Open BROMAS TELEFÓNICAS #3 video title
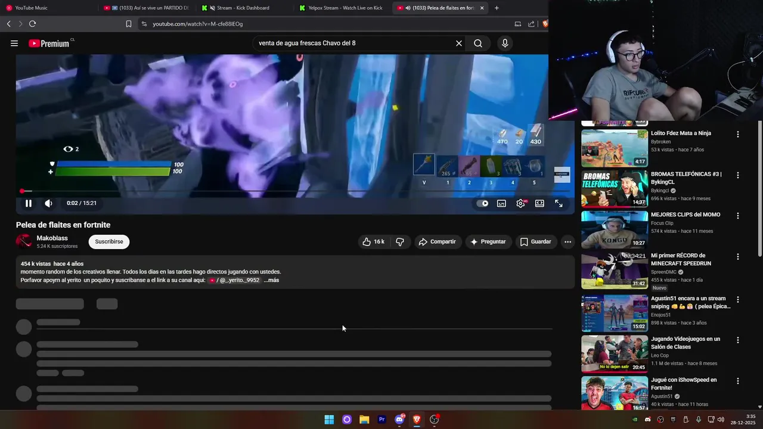Screen dimensions: 763x429 [686, 178]
